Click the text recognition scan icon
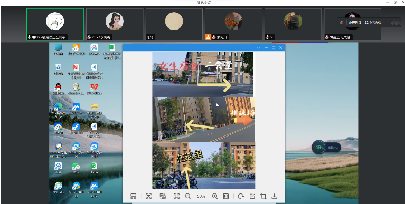Viewport: 405px width, 204px height. point(148,196)
